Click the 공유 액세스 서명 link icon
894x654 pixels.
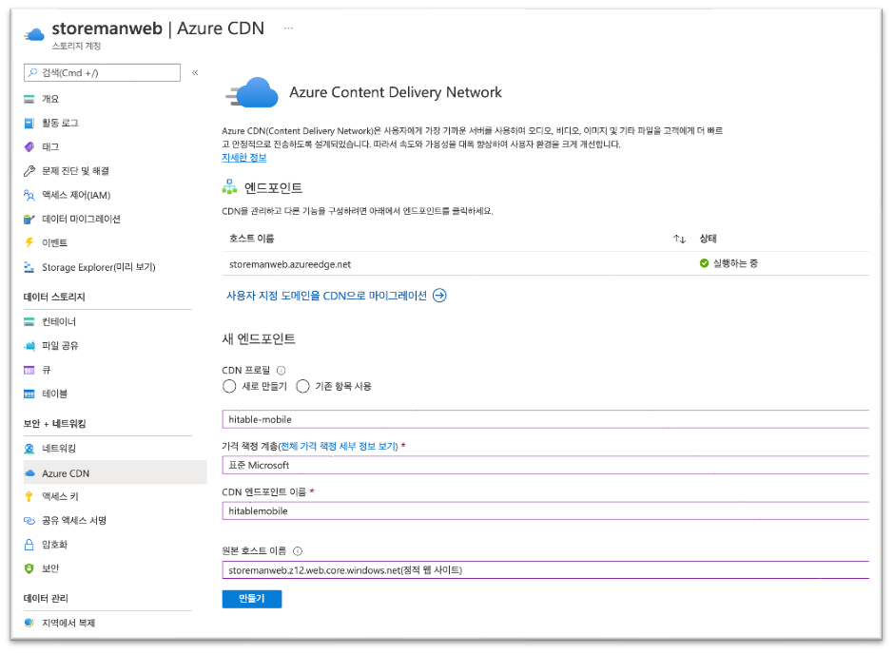[x=29, y=521]
